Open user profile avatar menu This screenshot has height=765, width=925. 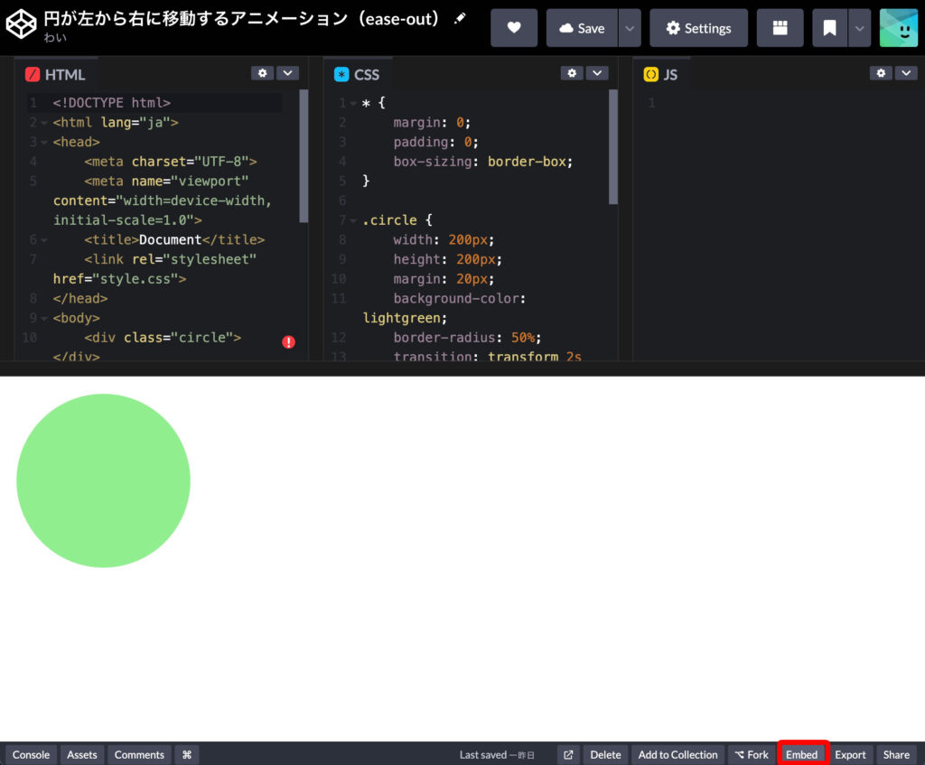[x=899, y=28]
